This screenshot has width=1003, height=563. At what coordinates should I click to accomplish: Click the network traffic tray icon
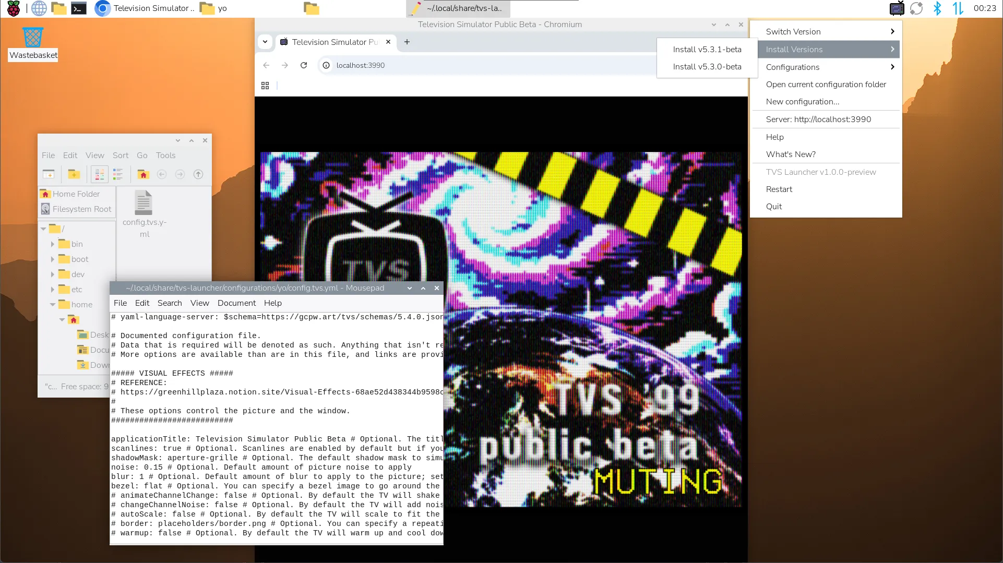[x=958, y=8]
